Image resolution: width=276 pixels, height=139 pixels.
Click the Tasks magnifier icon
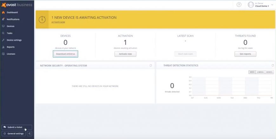pyautogui.click(x=3, y=33)
